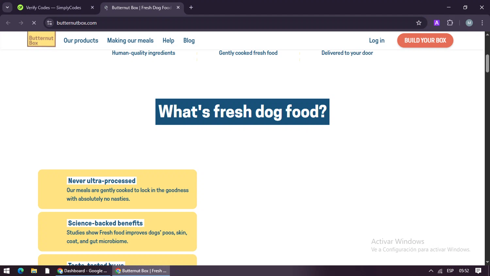Open the Extensions puzzle menu
This screenshot has height=276, width=490.
450,23
